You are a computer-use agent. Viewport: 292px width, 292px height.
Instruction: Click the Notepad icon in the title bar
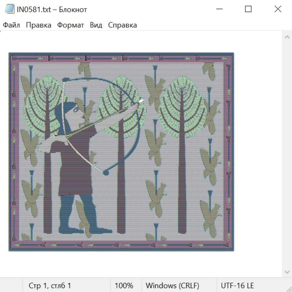[10, 9]
